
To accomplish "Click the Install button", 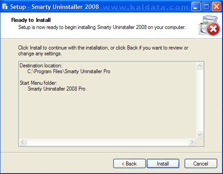I will (163, 164).
